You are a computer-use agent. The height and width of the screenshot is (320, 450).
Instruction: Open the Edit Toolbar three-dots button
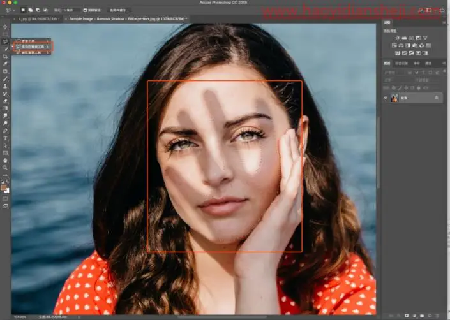(5, 175)
